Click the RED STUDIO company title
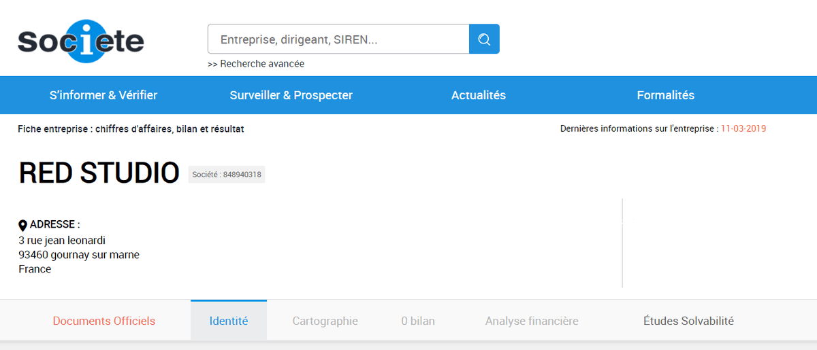The width and height of the screenshot is (817, 350). (99, 174)
